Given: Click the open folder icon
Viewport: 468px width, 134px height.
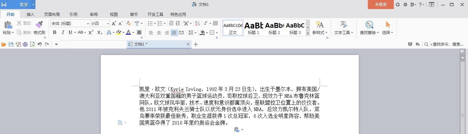Looking at the screenshot, I should [x=4, y=44].
